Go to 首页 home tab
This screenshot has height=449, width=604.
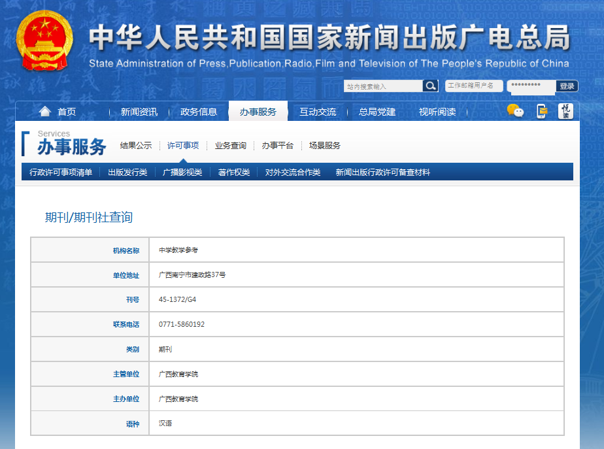[x=67, y=112]
